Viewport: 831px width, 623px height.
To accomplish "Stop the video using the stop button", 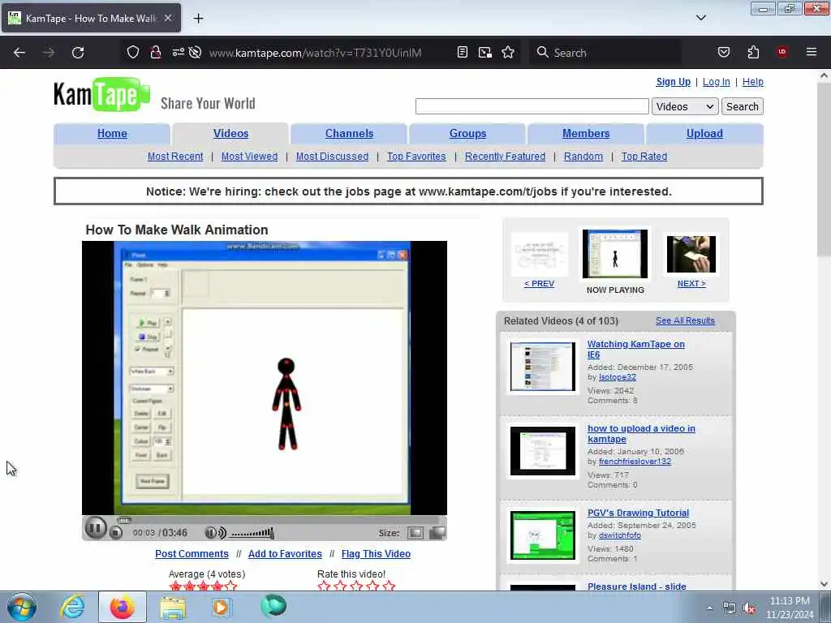I will pos(116,533).
